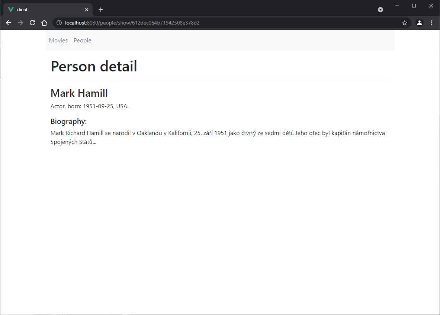
Task: Open a new tab with the plus button
Action: 101,10
